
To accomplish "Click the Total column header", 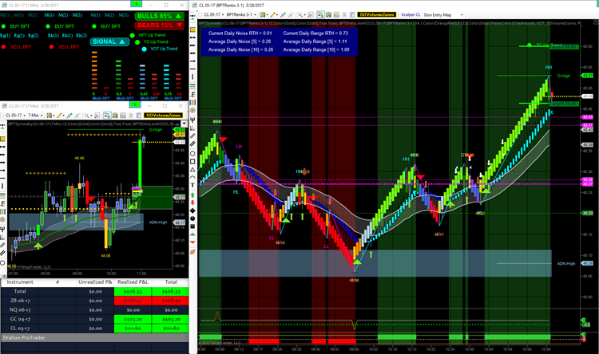I will coord(171,282).
